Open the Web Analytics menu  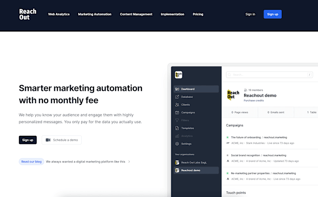tap(59, 14)
